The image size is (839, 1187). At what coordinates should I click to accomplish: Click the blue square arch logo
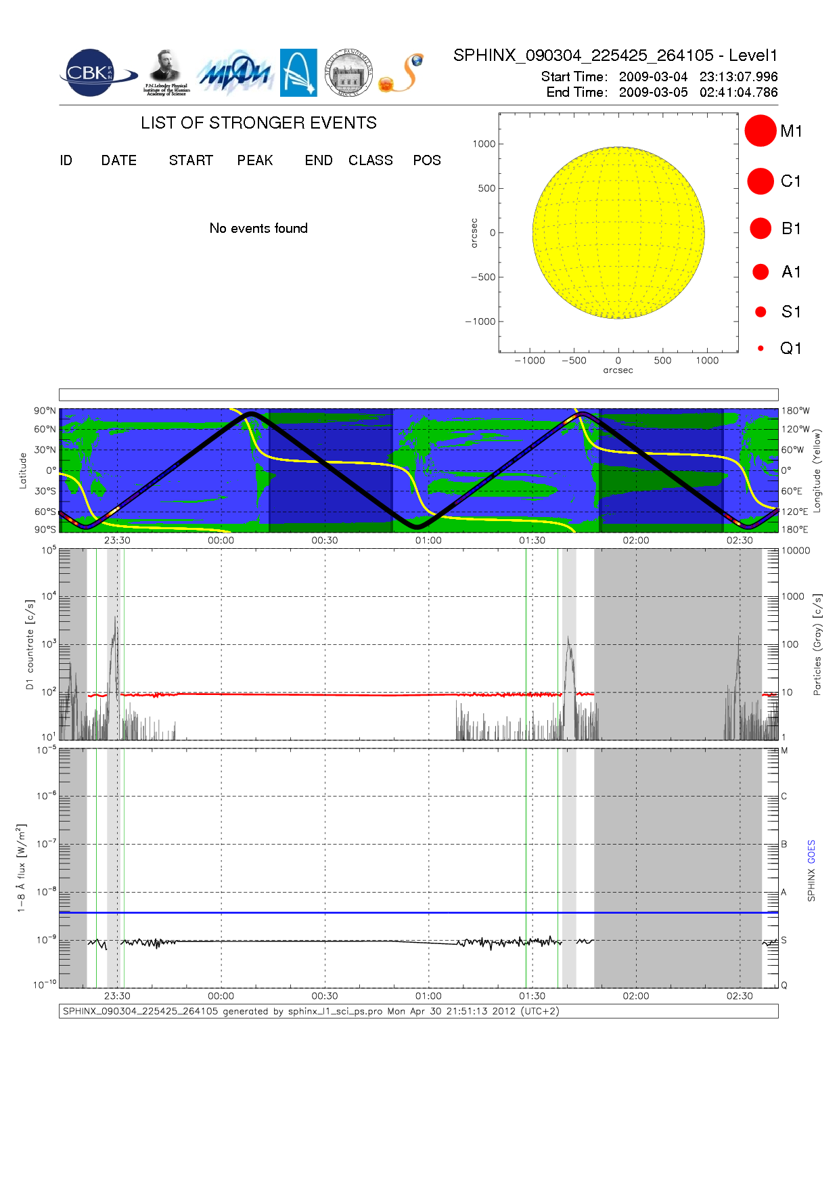[298, 72]
